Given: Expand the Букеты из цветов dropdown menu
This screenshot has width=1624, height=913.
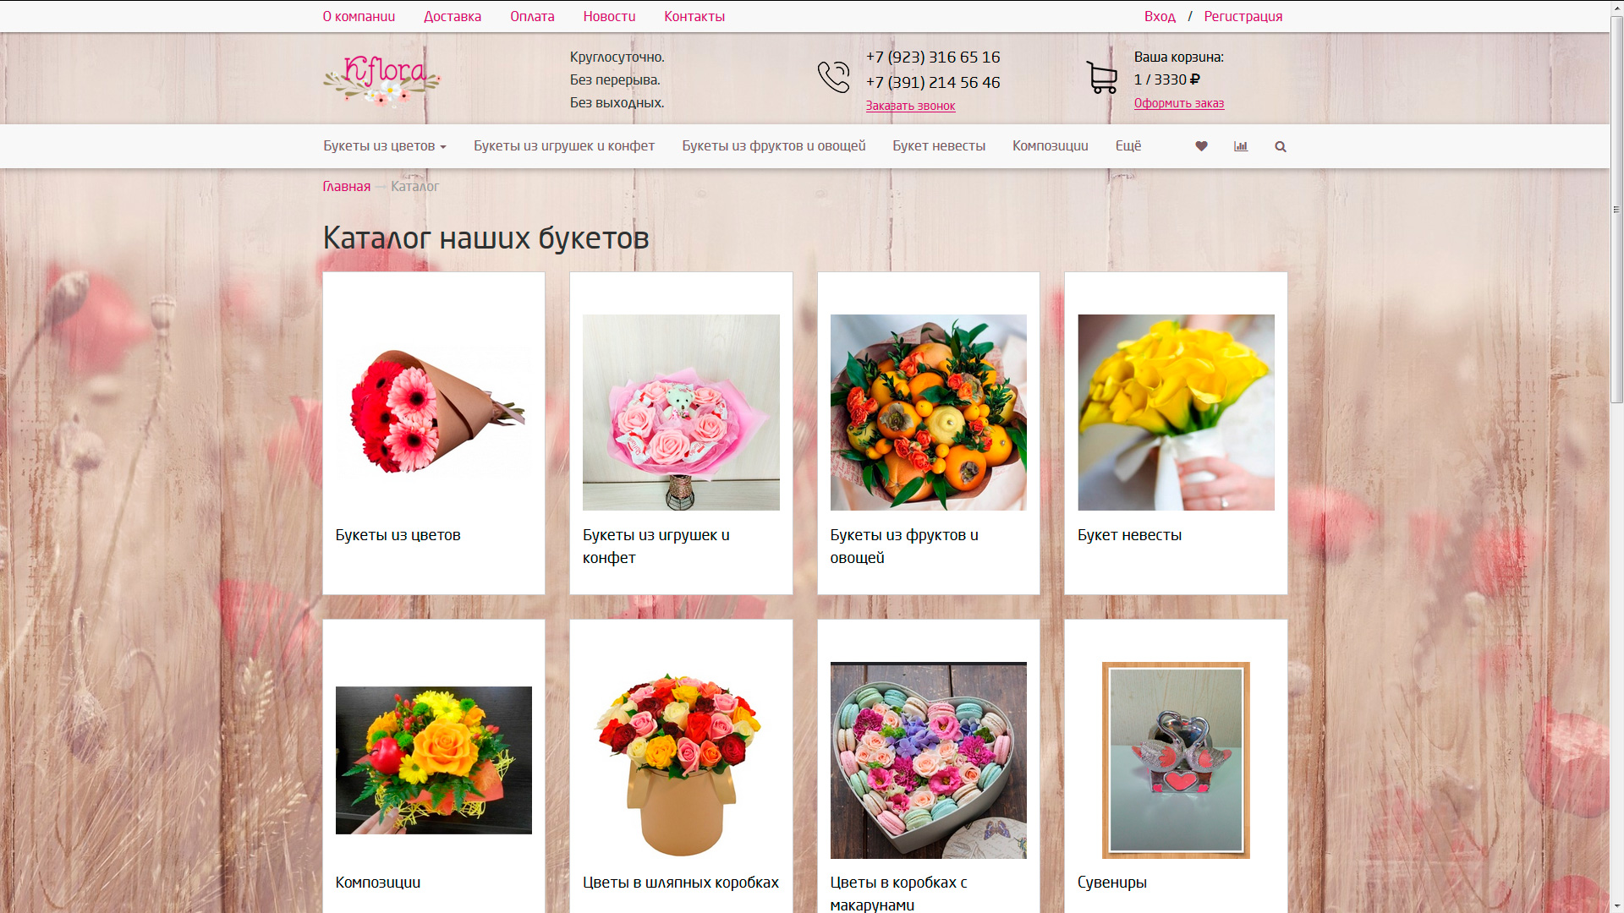Looking at the screenshot, I should pos(385,145).
